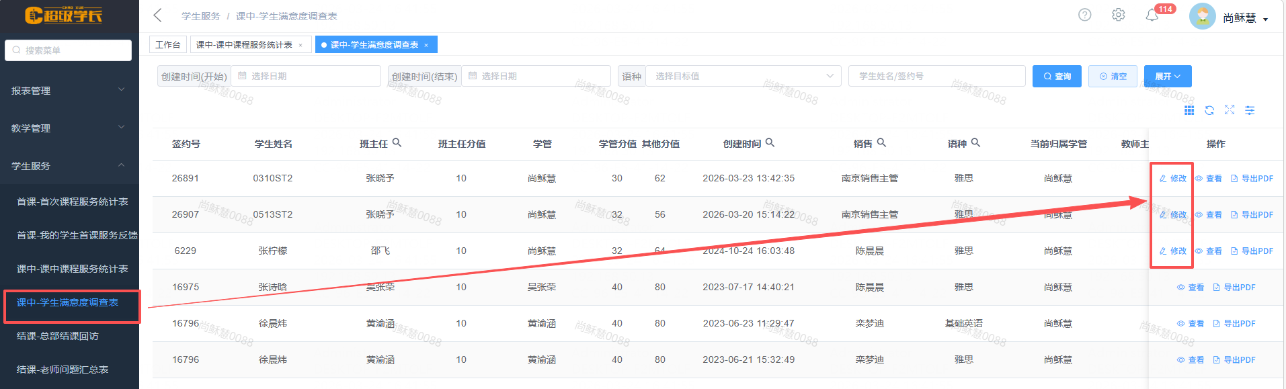
Task: Open the 语种 target value dropdown
Action: 743,76
